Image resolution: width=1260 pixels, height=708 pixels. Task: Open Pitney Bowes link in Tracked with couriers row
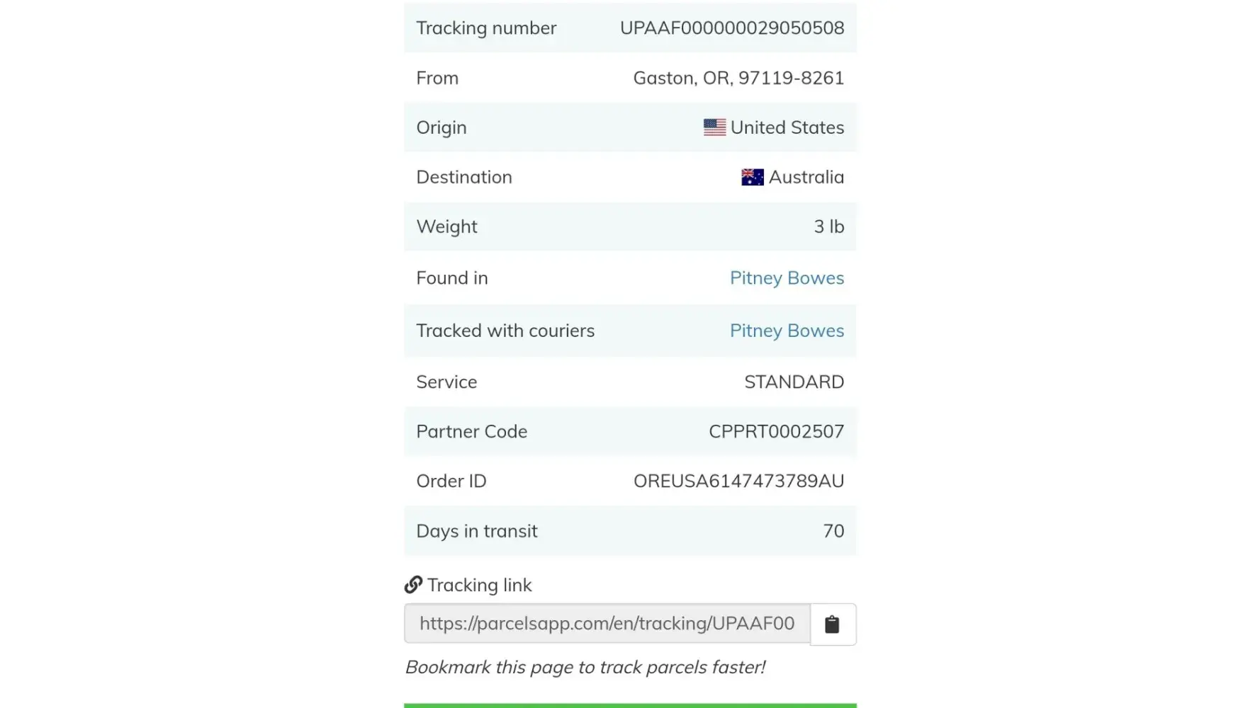pyautogui.click(x=787, y=331)
